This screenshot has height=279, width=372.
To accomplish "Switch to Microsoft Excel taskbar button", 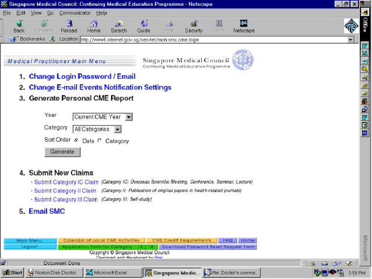I will click(113, 273).
